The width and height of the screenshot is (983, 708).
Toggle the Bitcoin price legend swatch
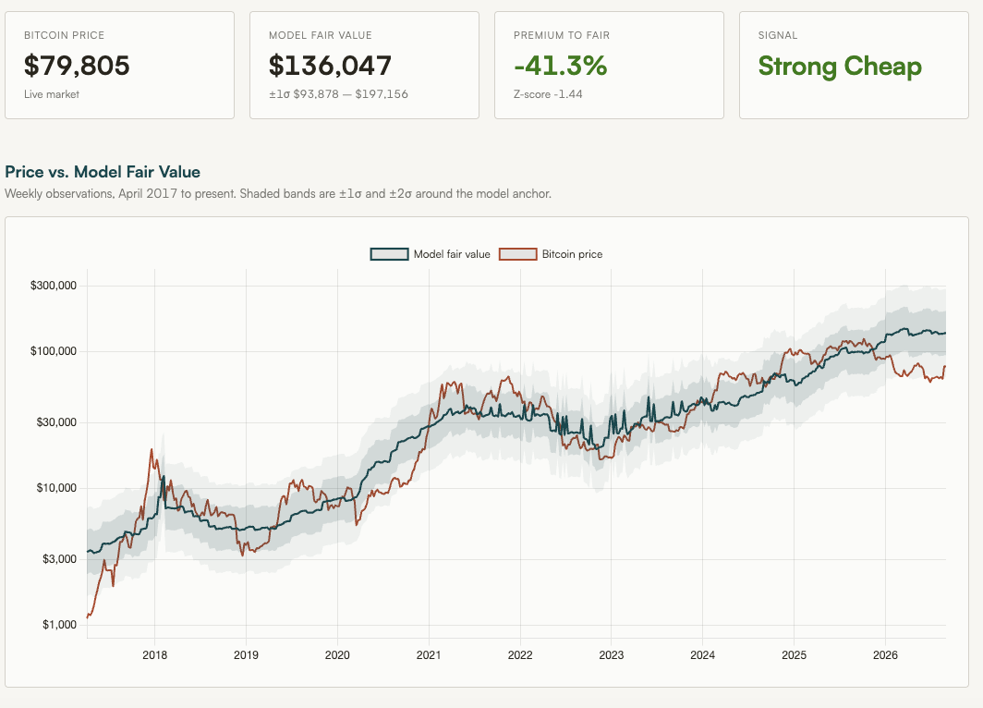click(x=517, y=254)
